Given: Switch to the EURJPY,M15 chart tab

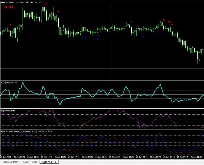Looking at the screenshot, I should point(30,162).
